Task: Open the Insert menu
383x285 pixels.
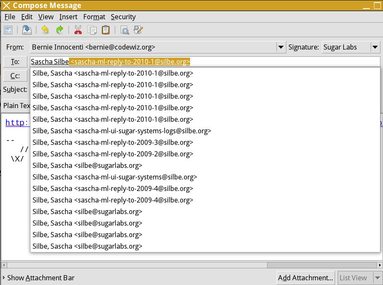Action: click(68, 17)
